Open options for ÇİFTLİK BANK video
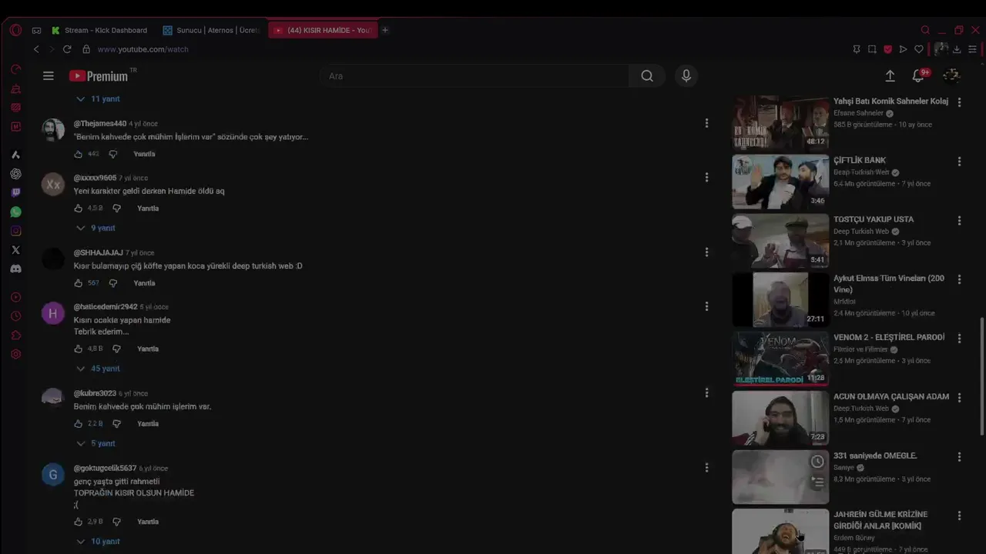The image size is (986, 554). [959, 162]
